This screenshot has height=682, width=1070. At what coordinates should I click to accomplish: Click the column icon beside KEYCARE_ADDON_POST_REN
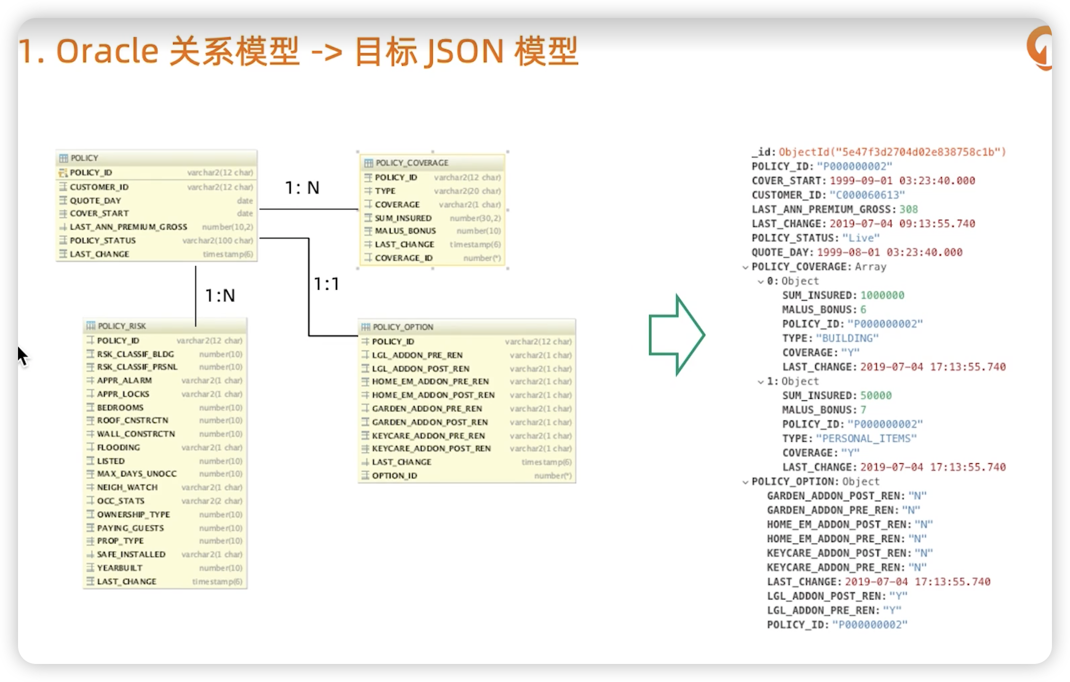point(365,449)
